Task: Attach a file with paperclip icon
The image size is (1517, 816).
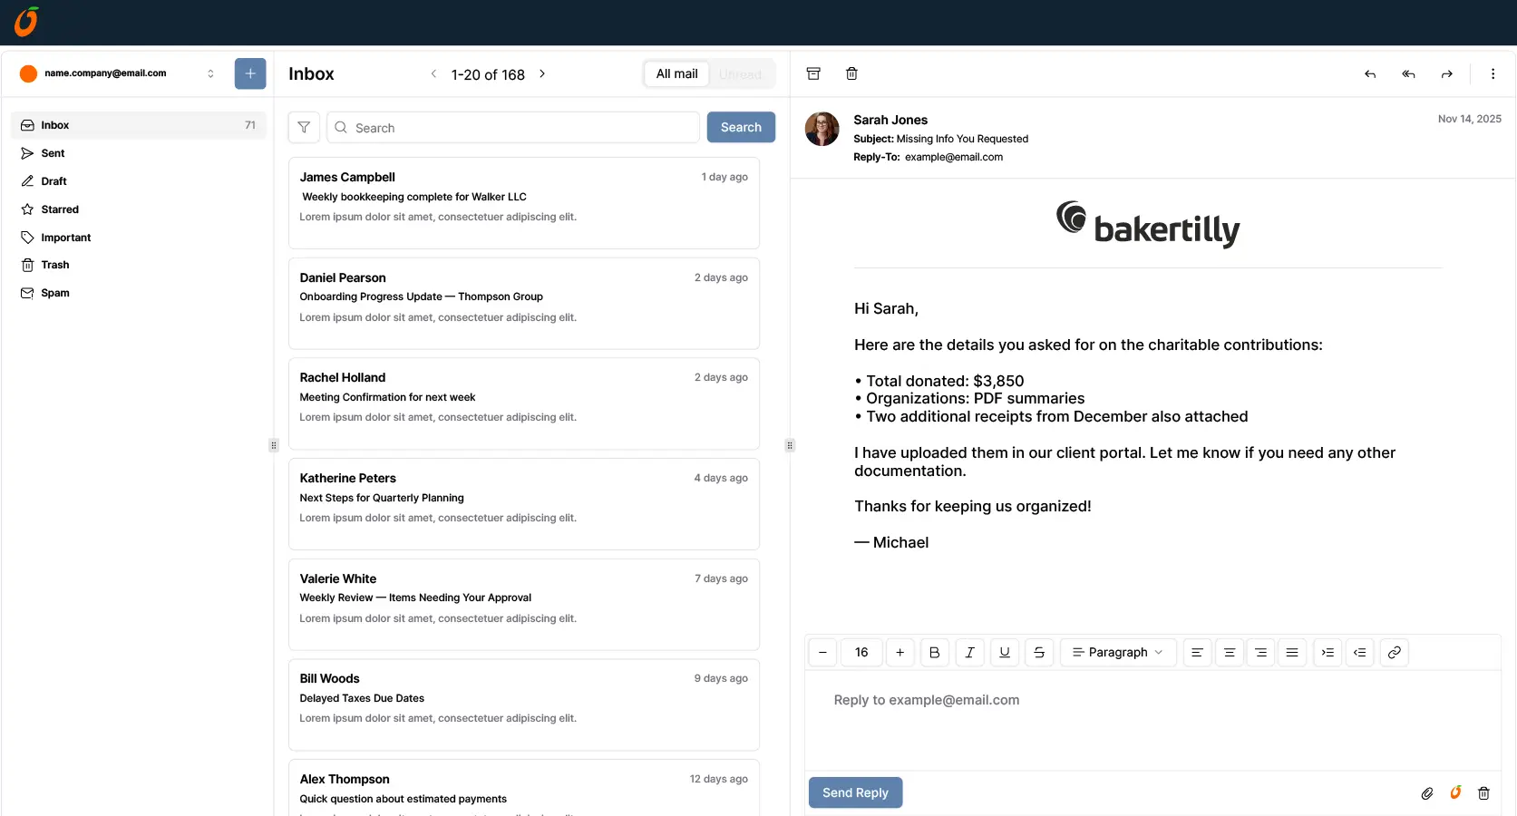Action: (x=1427, y=793)
